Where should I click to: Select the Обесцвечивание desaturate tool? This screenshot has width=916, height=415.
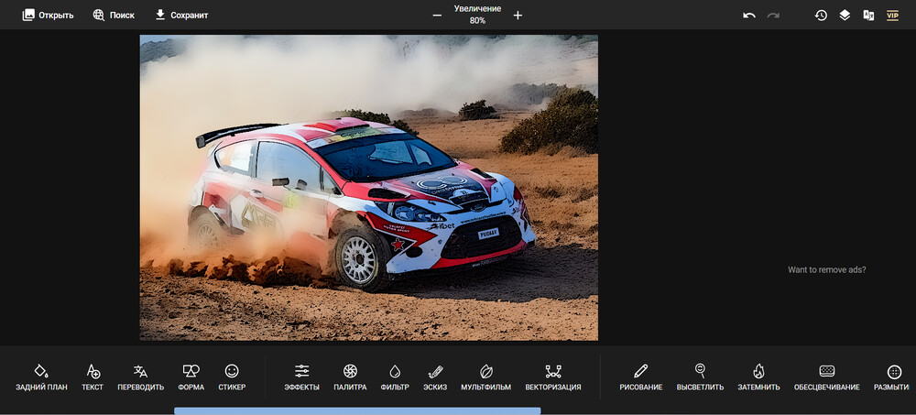[826, 377]
